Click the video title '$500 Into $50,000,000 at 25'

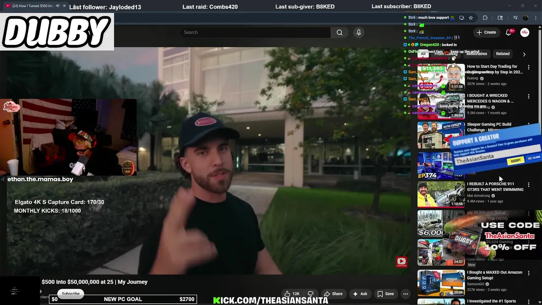94,282
